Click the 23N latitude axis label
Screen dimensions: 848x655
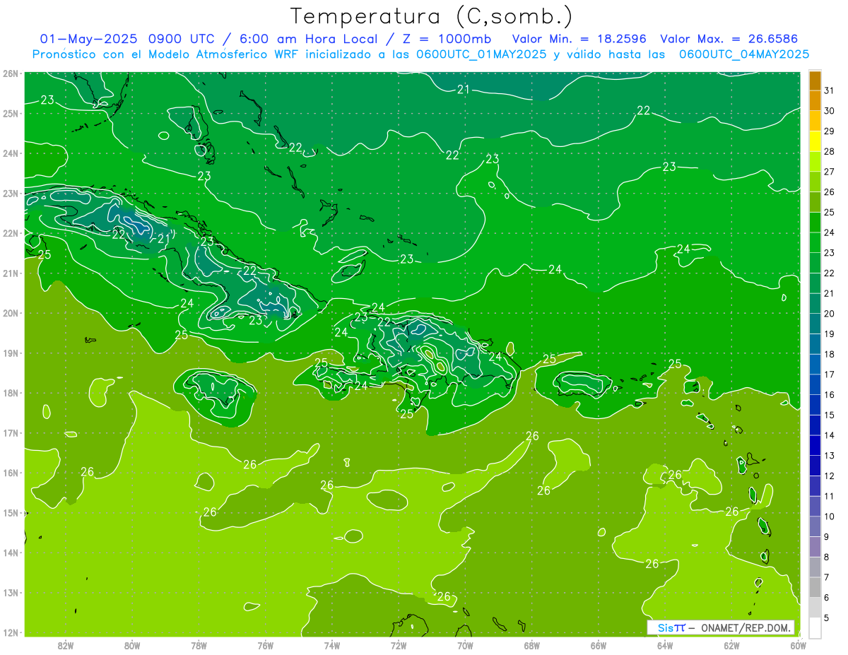11,193
